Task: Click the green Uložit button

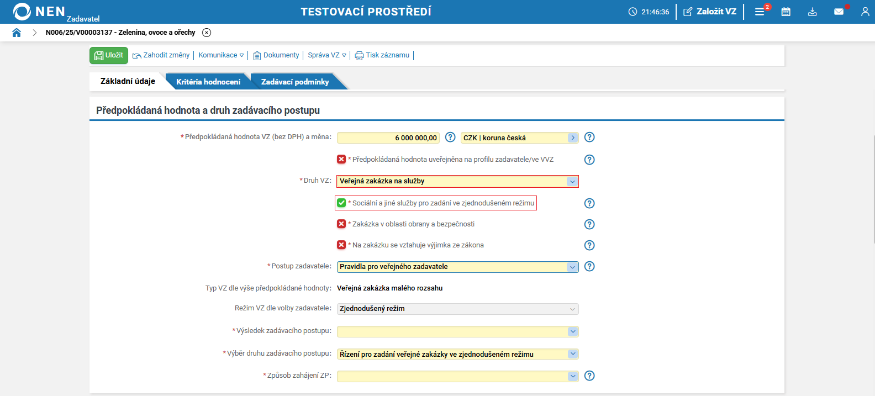Action: point(109,55)
